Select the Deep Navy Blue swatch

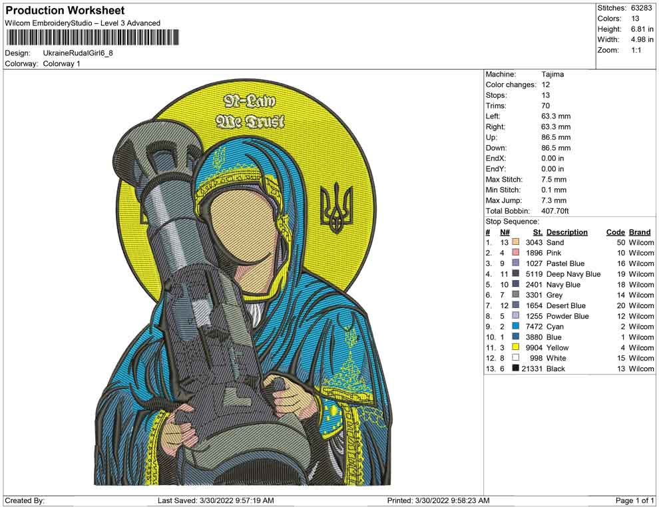tap(516, 273)
